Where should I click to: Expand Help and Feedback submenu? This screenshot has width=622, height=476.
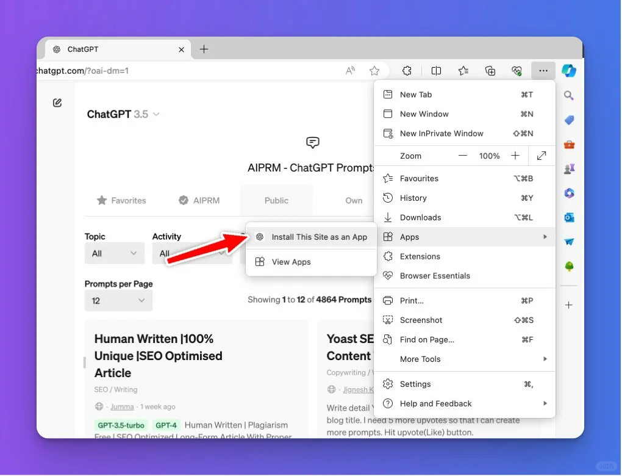(464, 404)
